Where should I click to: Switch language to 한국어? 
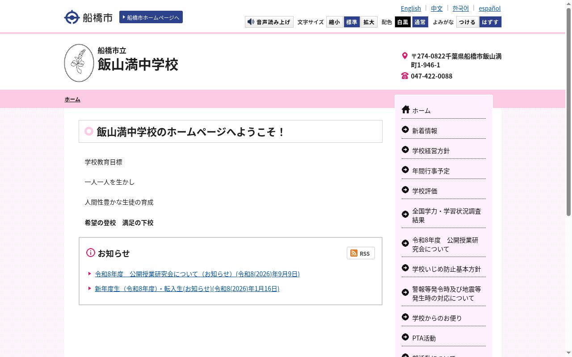461,8
